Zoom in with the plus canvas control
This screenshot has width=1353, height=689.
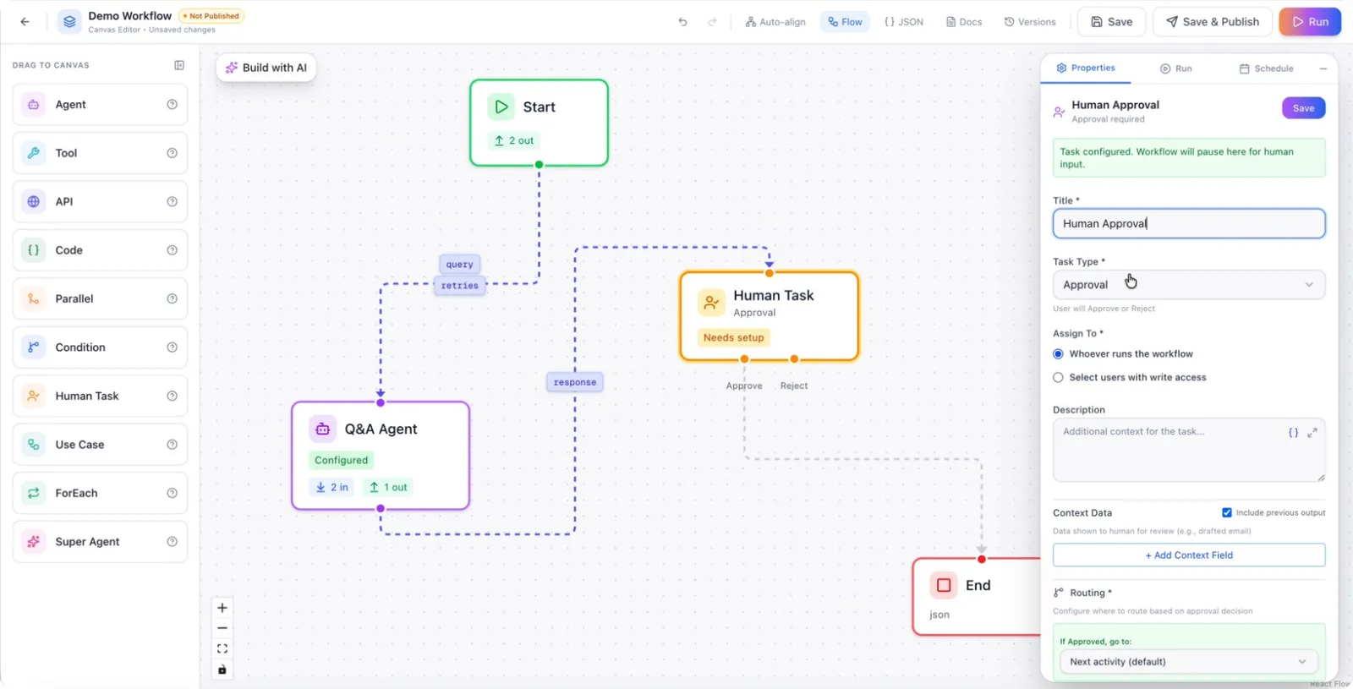click(222, 608)
